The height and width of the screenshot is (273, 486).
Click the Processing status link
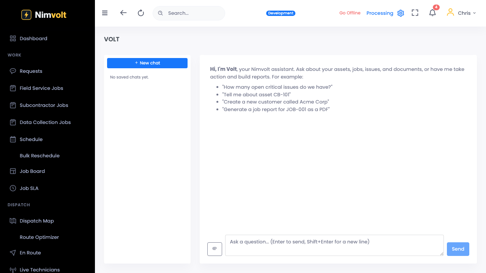click(x=380, y=13)
